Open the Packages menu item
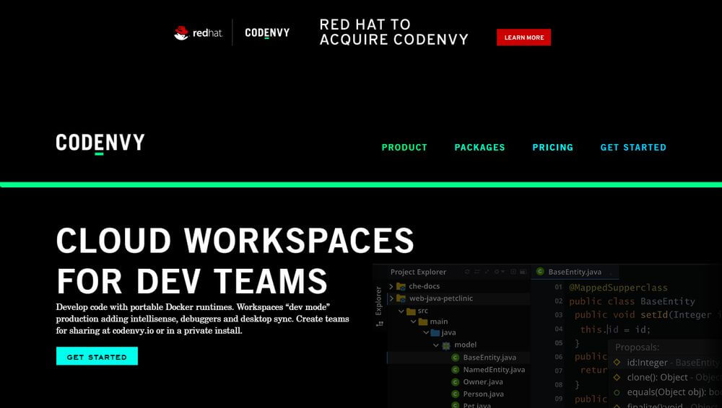 [480, 148]
